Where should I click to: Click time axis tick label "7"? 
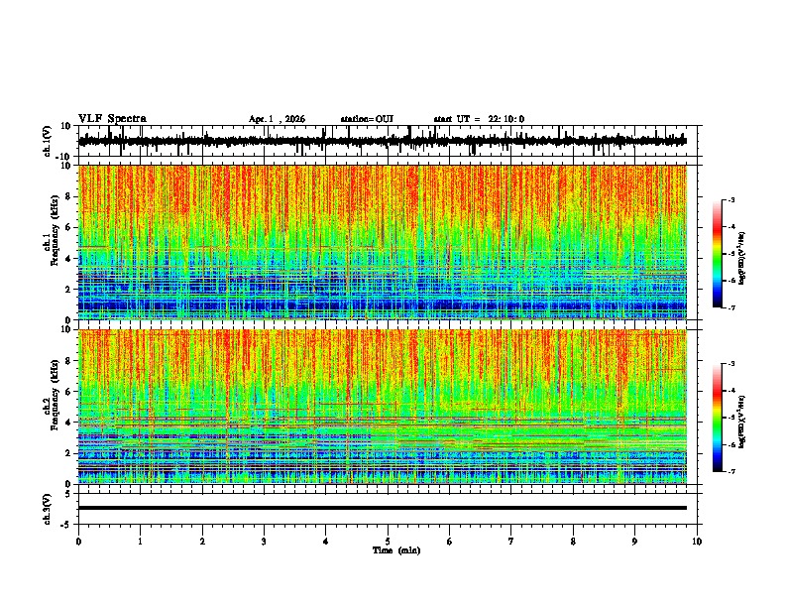511,542
